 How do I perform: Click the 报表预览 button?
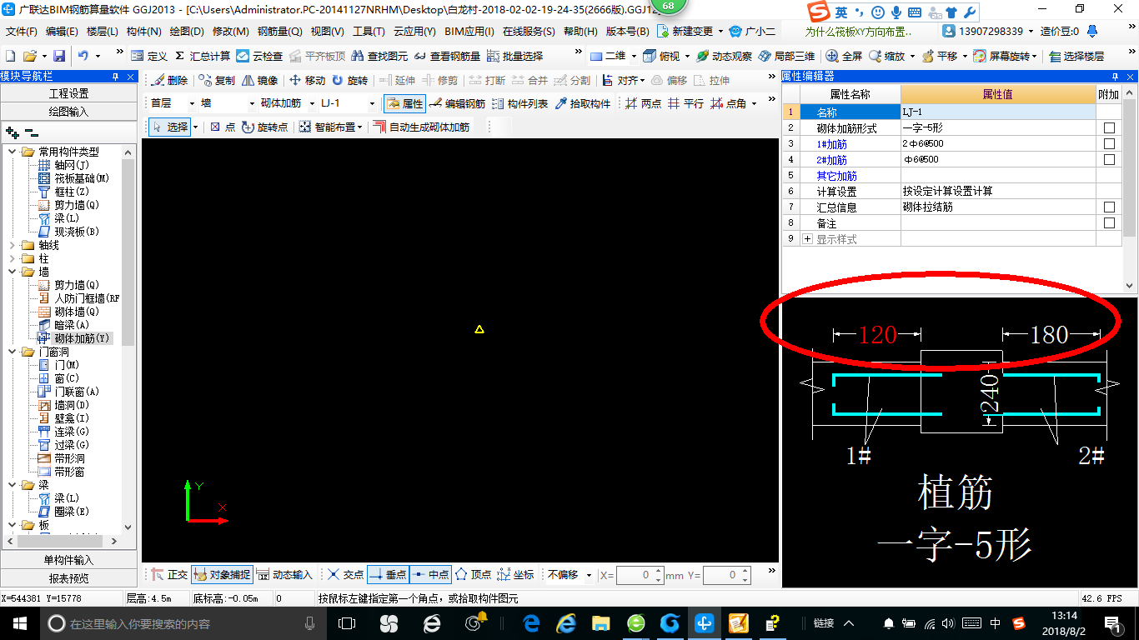(68, 578)
